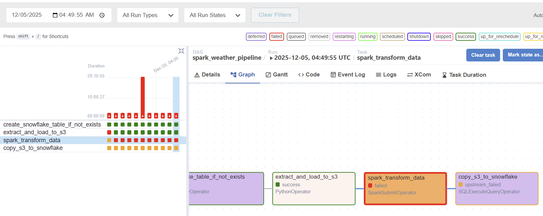Viewport: 543px width, 216px height.
Task: Select spark_transform_data grid row
Action: 93,140
